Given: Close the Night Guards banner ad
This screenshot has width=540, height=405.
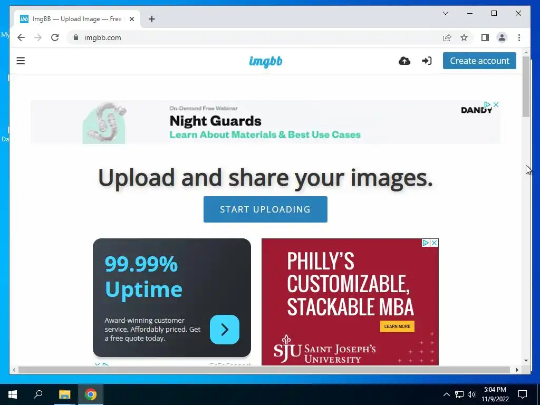Looking at the screenshot, I should 496,104.
